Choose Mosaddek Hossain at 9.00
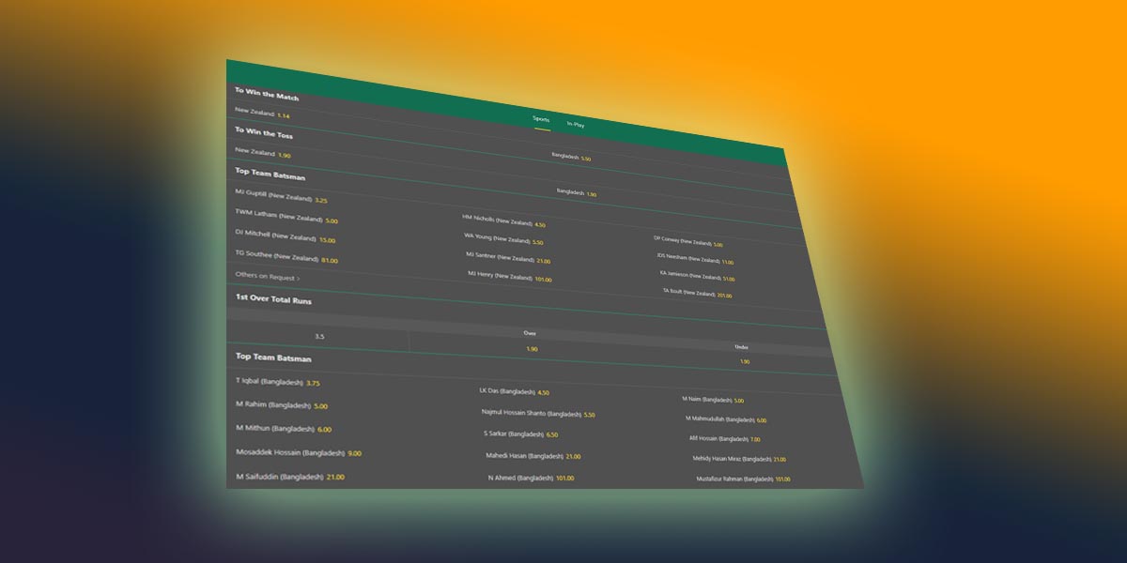The image size is (1127, 563). click(299, 452)
